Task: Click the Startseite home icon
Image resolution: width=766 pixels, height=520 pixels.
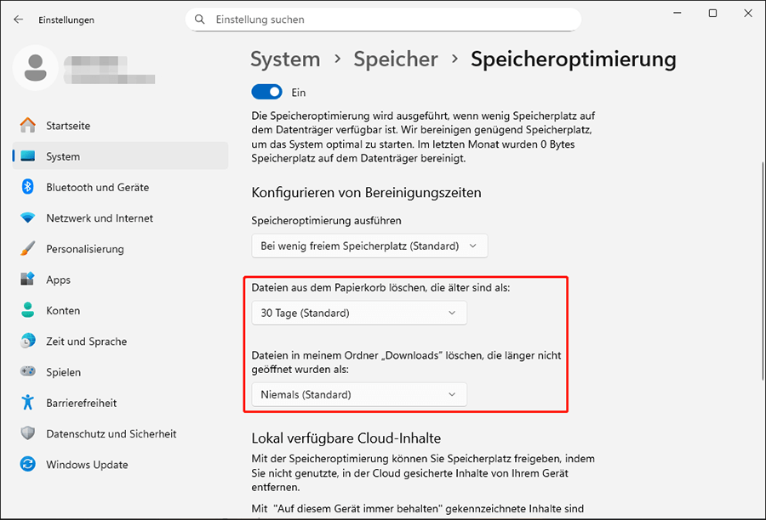Action: (x=28, y=126)
